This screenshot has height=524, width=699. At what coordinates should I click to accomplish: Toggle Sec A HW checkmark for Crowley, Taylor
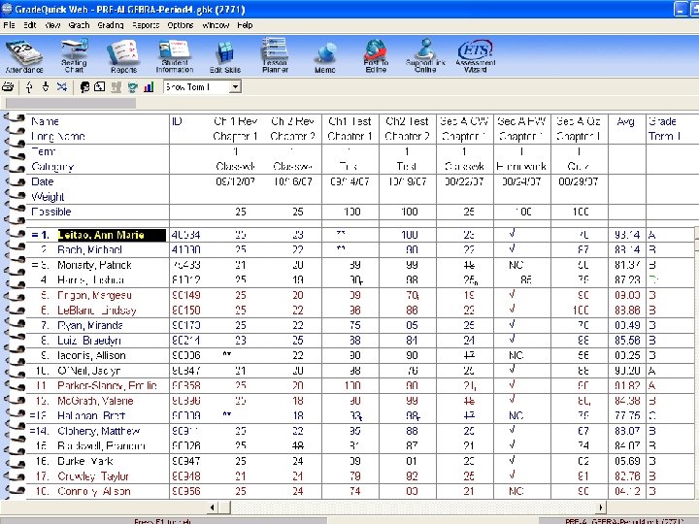512,476
